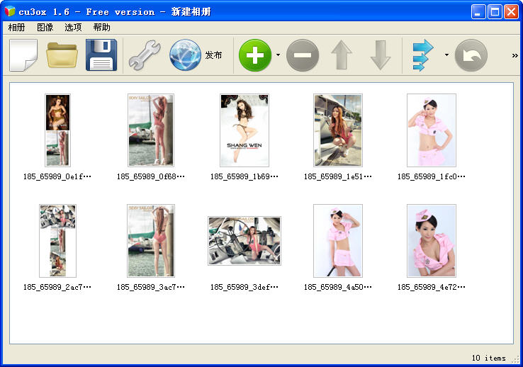The height and width of the screenshot is (367, 523).
Task: Expand dropdown arrow beside green plus button
Action: pyautogui.click(x=278, y=55)
